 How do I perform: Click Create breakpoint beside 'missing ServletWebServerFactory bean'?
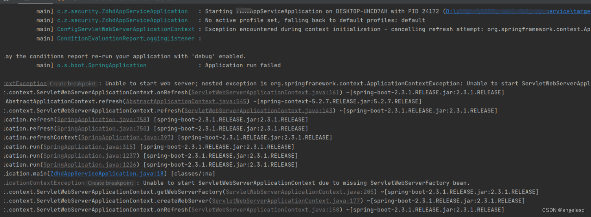110,183
